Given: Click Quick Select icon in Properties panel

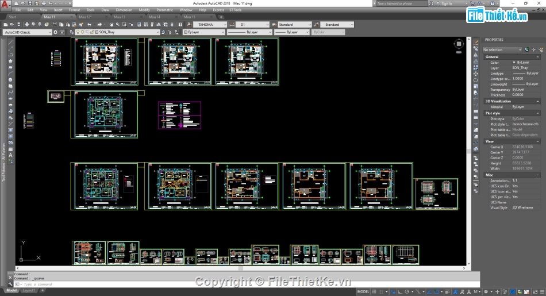Looking at the screenshot, I should [x=540, y=50].
